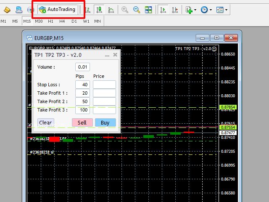Viewport: 269px width, 202px height.
Task: Select the candlestick chart icon
Action: coord(99,9)
